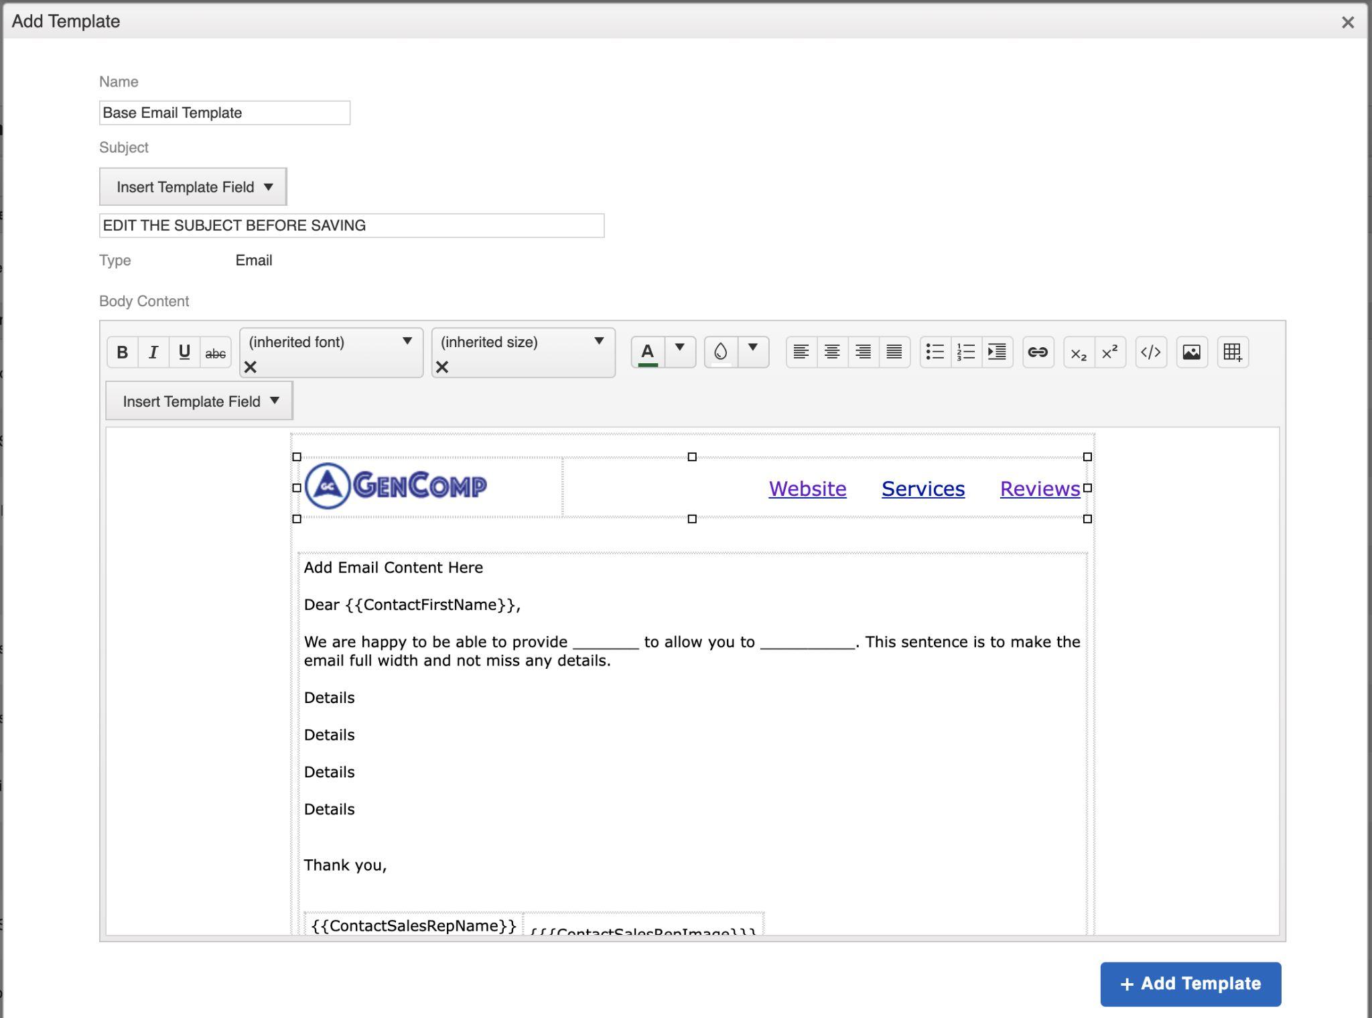Insert an unordered bullet list
The image size is (1372, 1018).
[935, 352]
